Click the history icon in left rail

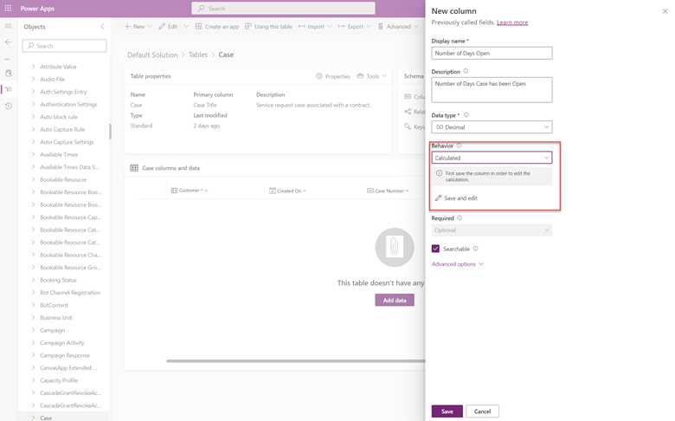click(x=9, y=106)
